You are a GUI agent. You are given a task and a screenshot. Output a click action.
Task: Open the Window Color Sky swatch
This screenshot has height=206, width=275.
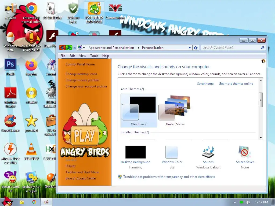pos(172,157)
